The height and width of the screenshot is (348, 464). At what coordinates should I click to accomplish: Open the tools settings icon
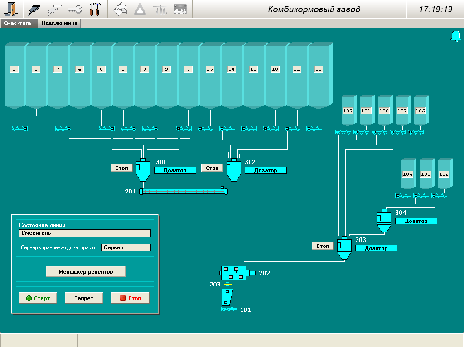point(95,9)
